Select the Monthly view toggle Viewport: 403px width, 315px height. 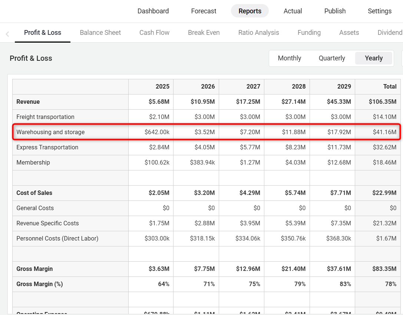point(289,58)
